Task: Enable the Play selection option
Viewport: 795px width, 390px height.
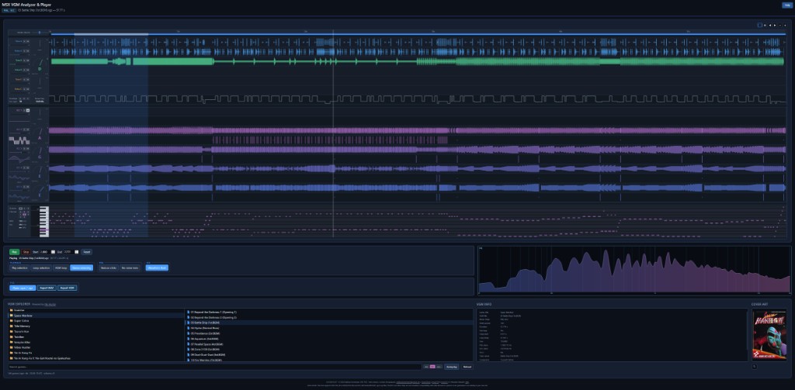Action: [19, 268]
